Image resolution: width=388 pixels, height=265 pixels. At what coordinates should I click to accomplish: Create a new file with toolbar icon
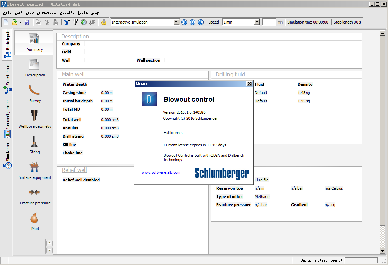(x=6, y=22)
